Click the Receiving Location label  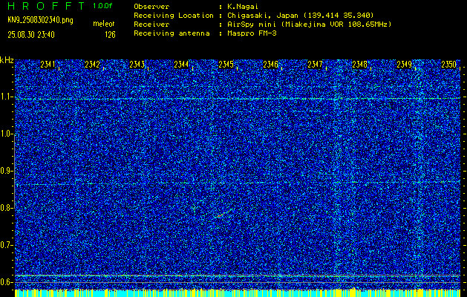pos(174,16)
